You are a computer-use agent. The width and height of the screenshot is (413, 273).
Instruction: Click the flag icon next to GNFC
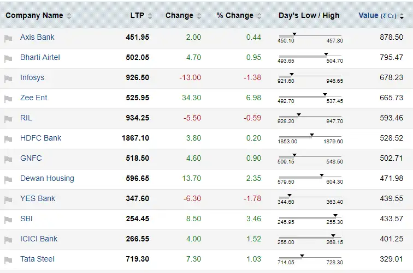coord(8,159)
